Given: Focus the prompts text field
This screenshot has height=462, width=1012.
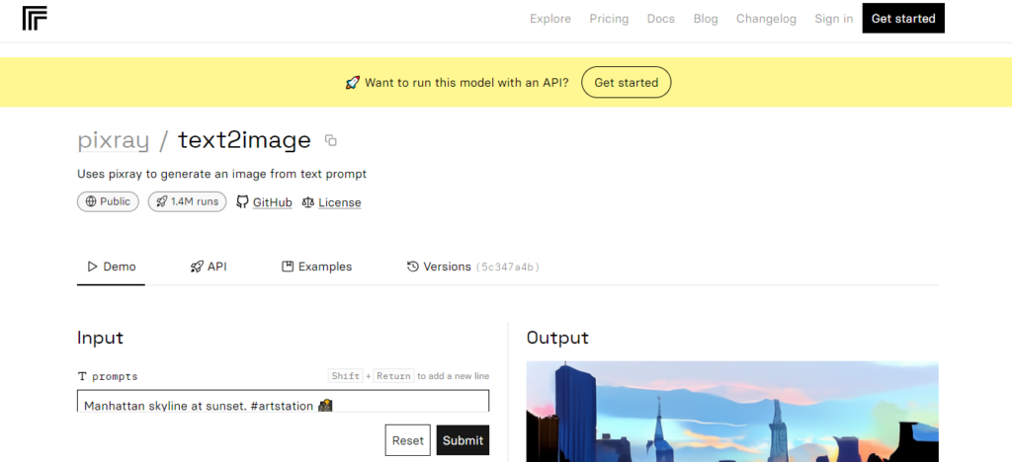Looking at the screenshot, I should tap(284, 402).
